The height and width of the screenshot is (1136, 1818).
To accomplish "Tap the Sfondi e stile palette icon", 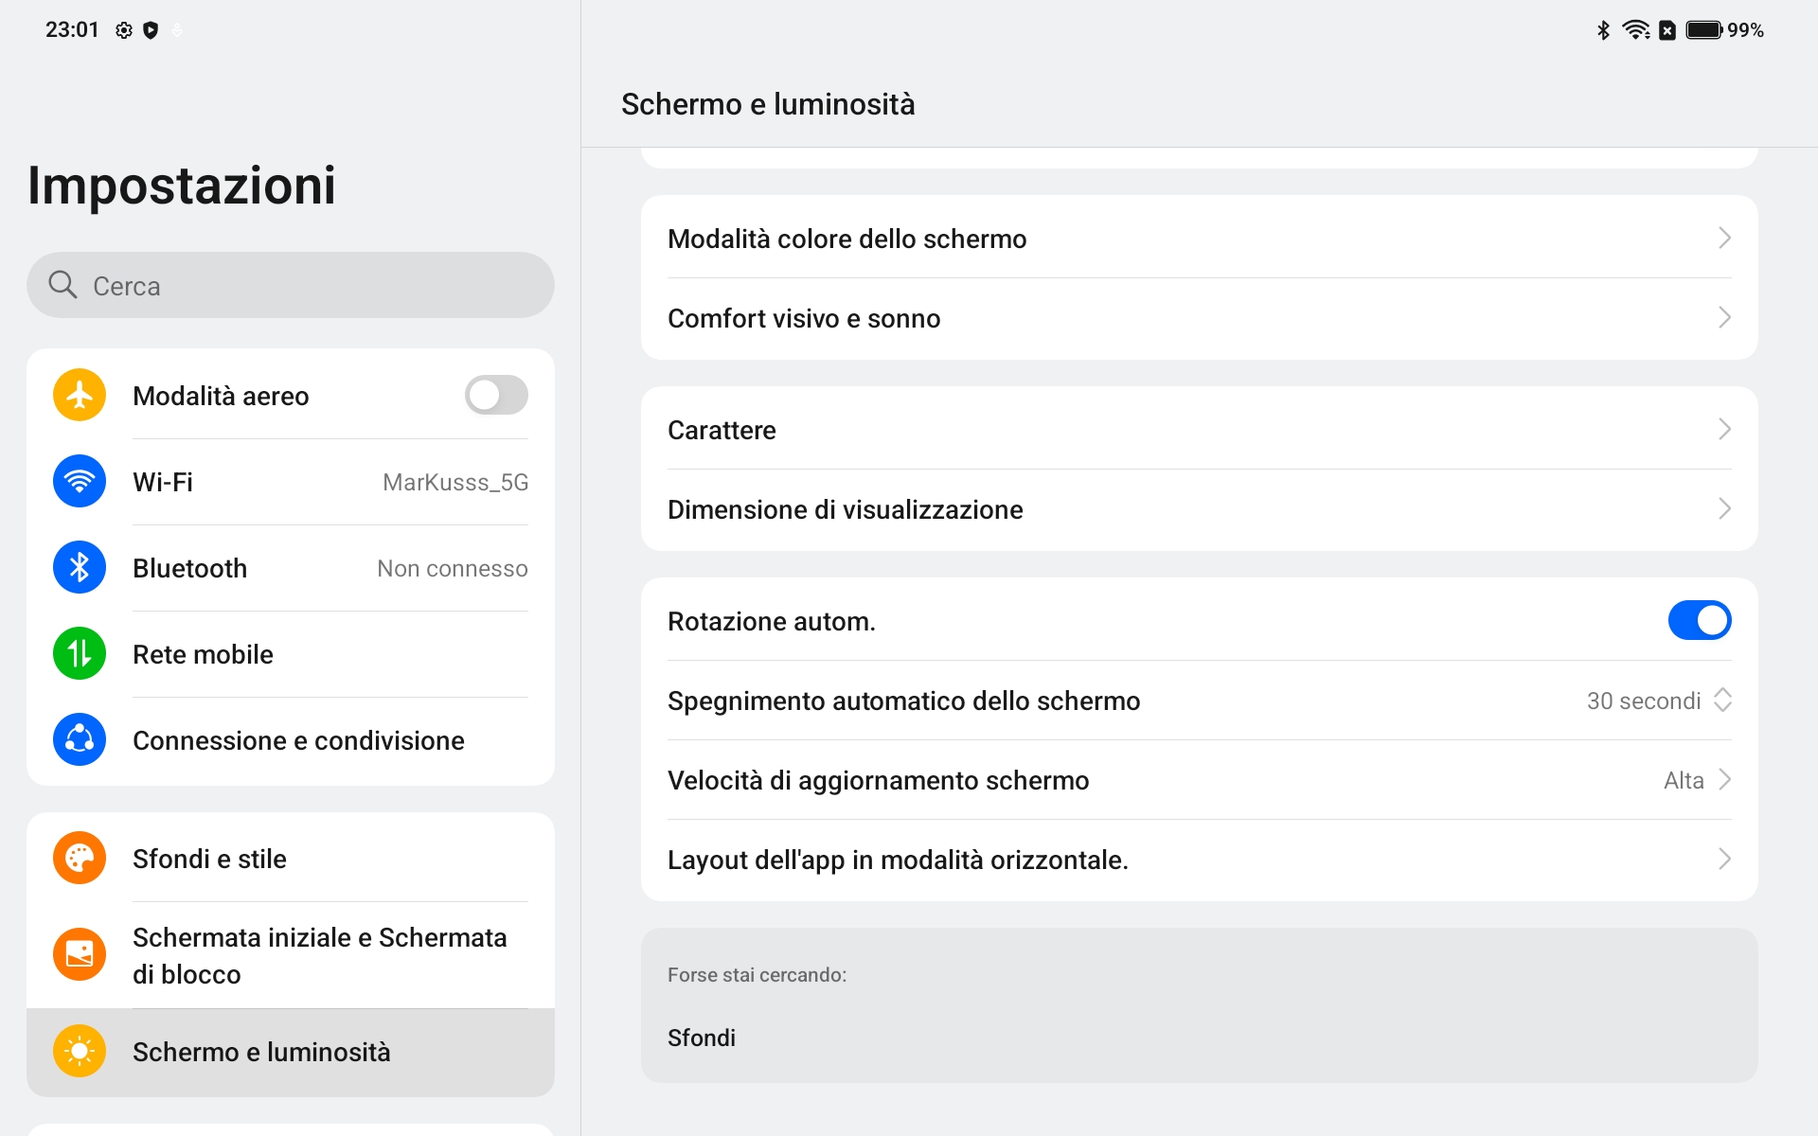I will coord(80,858).
